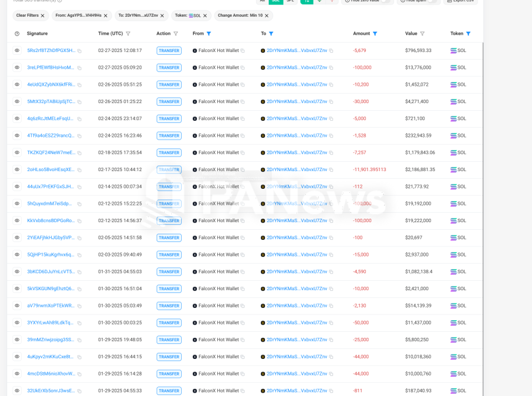Select the value $19,222,000
The image size is (532, 396).
point(418,220)
